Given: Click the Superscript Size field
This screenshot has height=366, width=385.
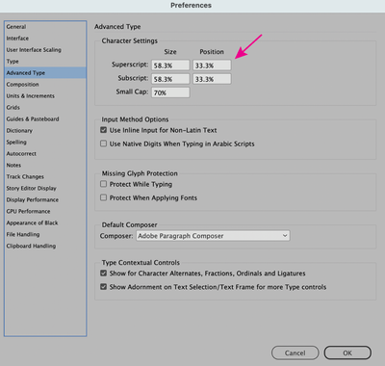Looking at the screenshot, I should pyautogui.click(x=170, y=65).
